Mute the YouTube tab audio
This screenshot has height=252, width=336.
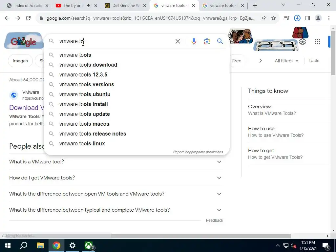(89, 6)
